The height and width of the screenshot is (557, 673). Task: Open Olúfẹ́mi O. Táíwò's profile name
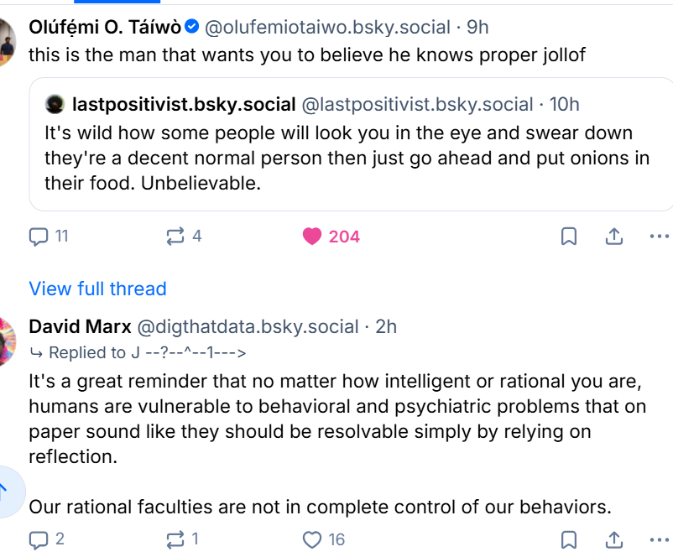coord(105,27)
